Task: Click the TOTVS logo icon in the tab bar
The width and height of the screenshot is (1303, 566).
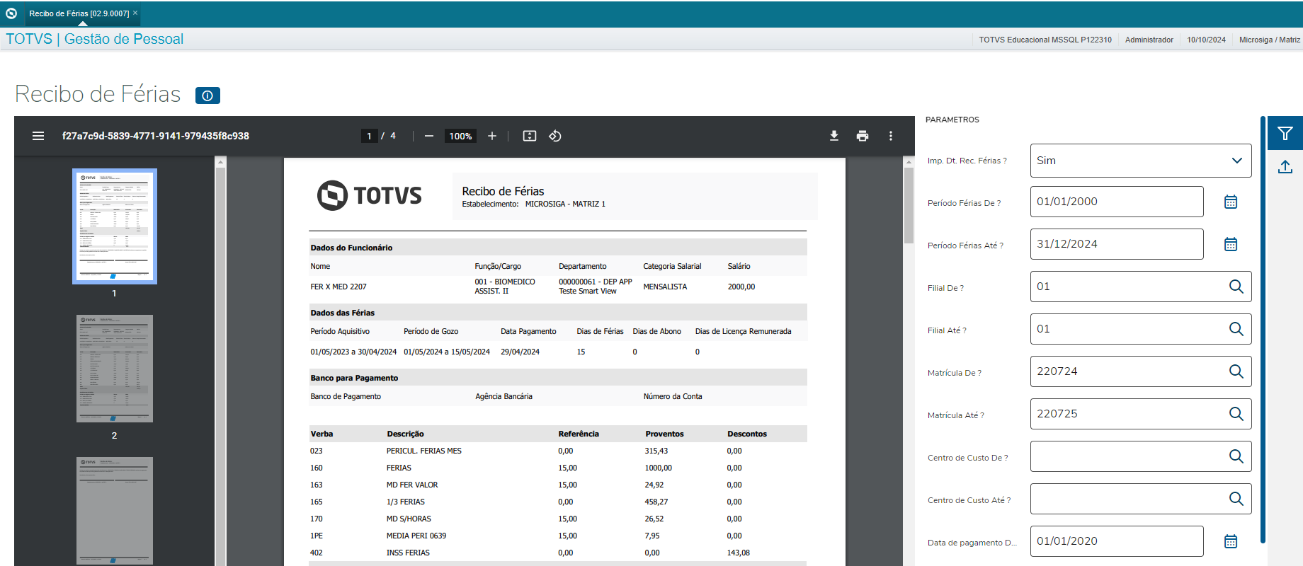Action: [x=11, y=13]
